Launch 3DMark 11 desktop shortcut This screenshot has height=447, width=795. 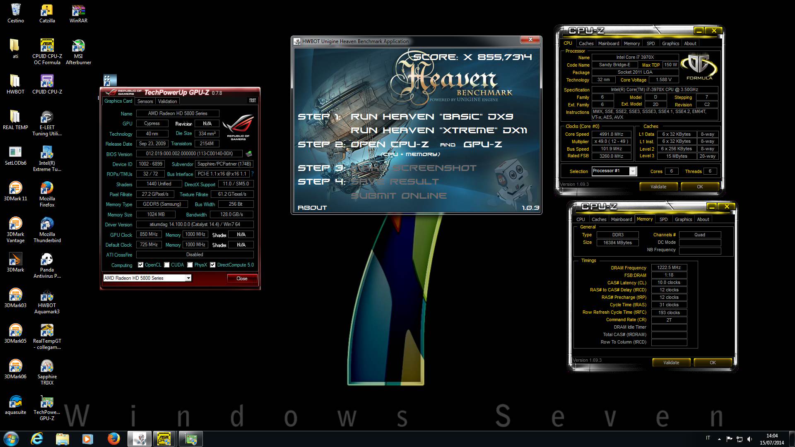tap(16, 191)
